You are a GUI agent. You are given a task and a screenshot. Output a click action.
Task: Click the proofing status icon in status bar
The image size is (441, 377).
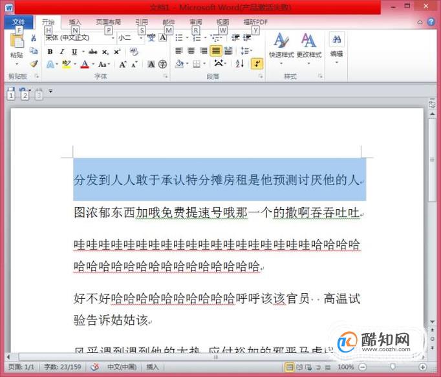(x=95, y=366)
